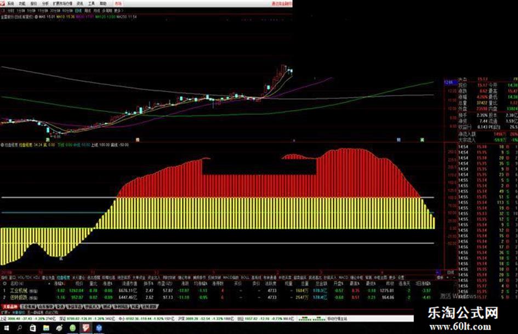Click the red 市场 button in menu bar
This screenshot has height=334, width=518.
pos(118,4)
